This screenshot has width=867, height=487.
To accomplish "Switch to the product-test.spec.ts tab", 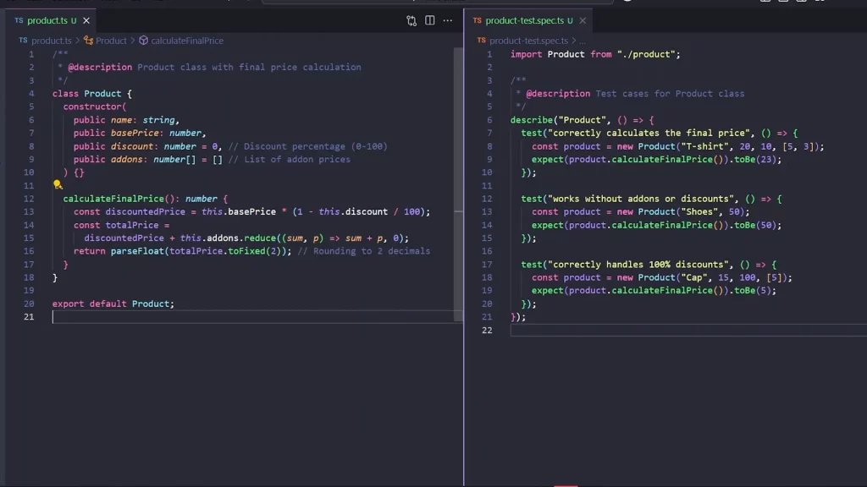I will (x=523, y=19).
